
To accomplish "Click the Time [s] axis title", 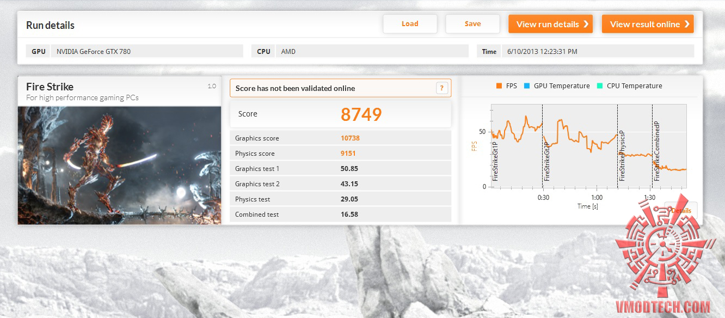I will 588,206.
